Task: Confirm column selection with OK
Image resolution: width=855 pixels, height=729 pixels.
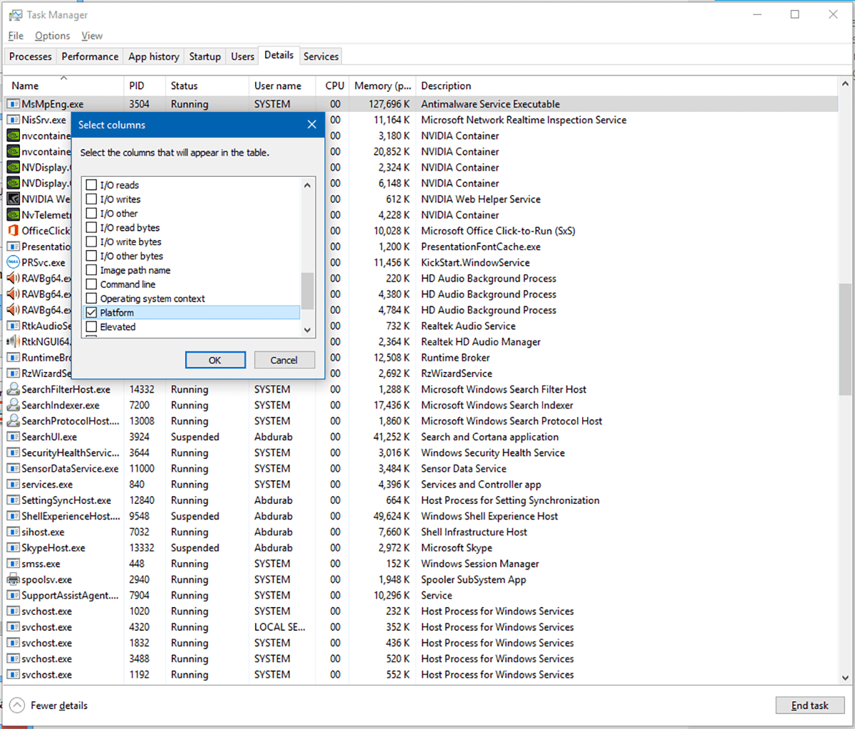Action: pos(214,360)
